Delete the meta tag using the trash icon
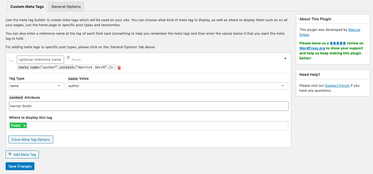Screen dimensions: 373x174 [x=119, y=67]
